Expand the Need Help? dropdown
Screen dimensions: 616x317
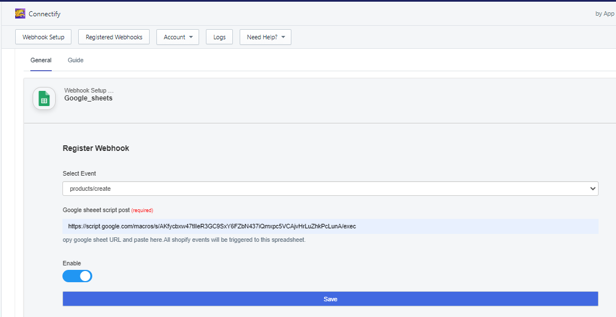click(x=266, y=37)
